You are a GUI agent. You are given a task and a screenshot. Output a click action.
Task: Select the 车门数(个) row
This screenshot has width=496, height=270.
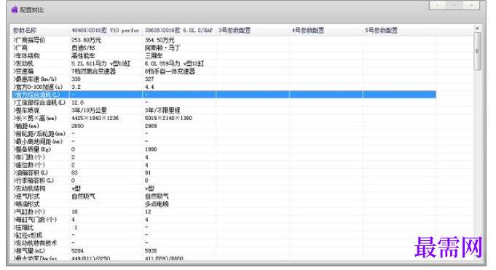coord(224,156)
